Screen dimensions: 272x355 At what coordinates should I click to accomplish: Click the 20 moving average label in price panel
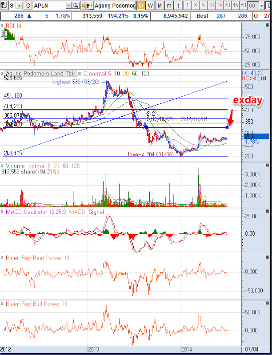pyautogui.click(x=126, y=74)
